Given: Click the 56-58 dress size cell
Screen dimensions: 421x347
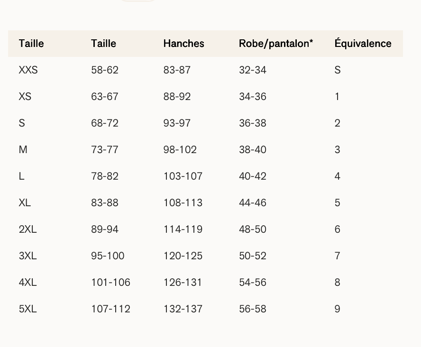Looking at the screenshot, I should coord(253,309).
